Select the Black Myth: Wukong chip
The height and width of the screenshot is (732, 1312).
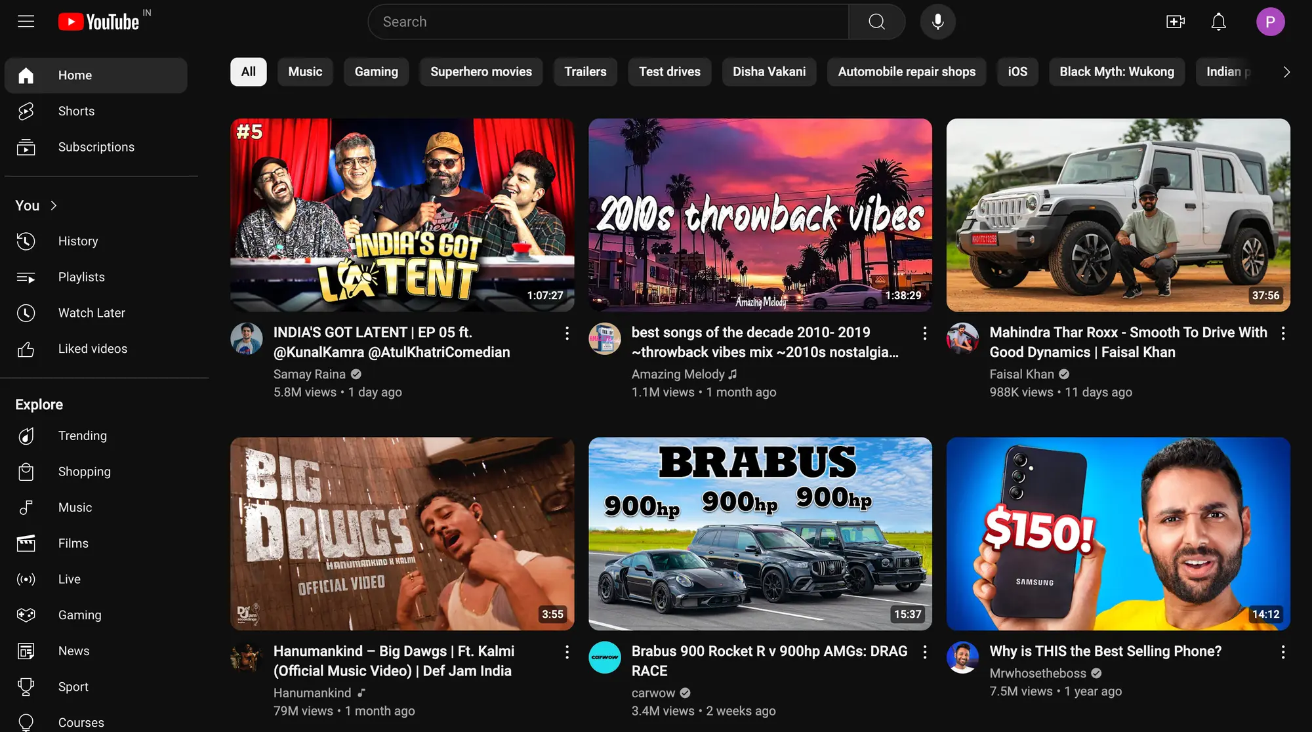[1117, 71]
